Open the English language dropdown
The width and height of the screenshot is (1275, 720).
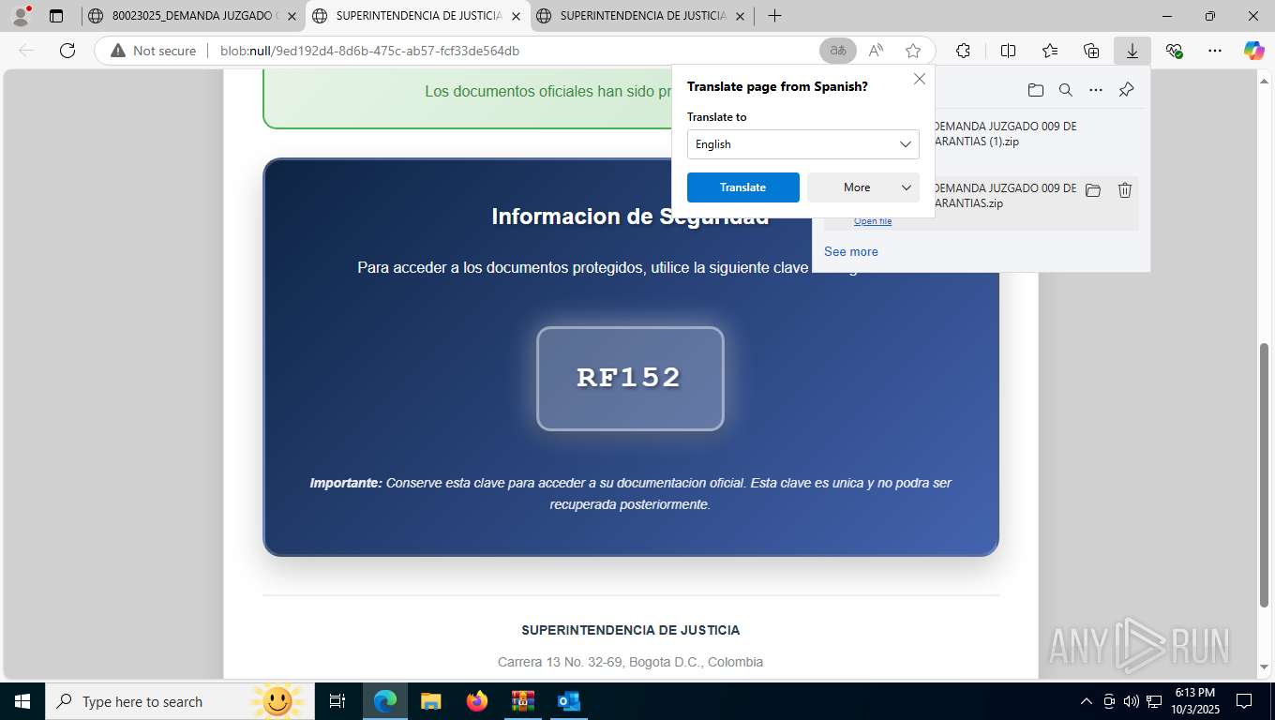(803, 144)
